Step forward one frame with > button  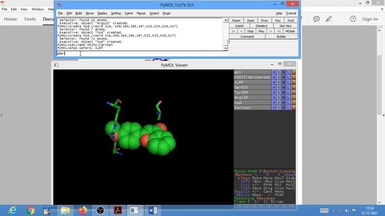pyautogui.click(x=271, y=31)
